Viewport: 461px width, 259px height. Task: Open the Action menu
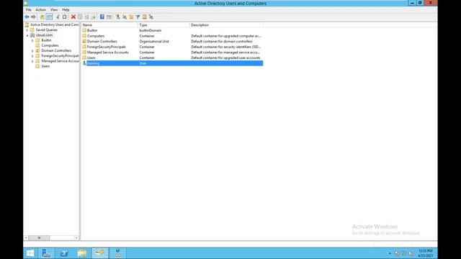(x=40, y=9)
